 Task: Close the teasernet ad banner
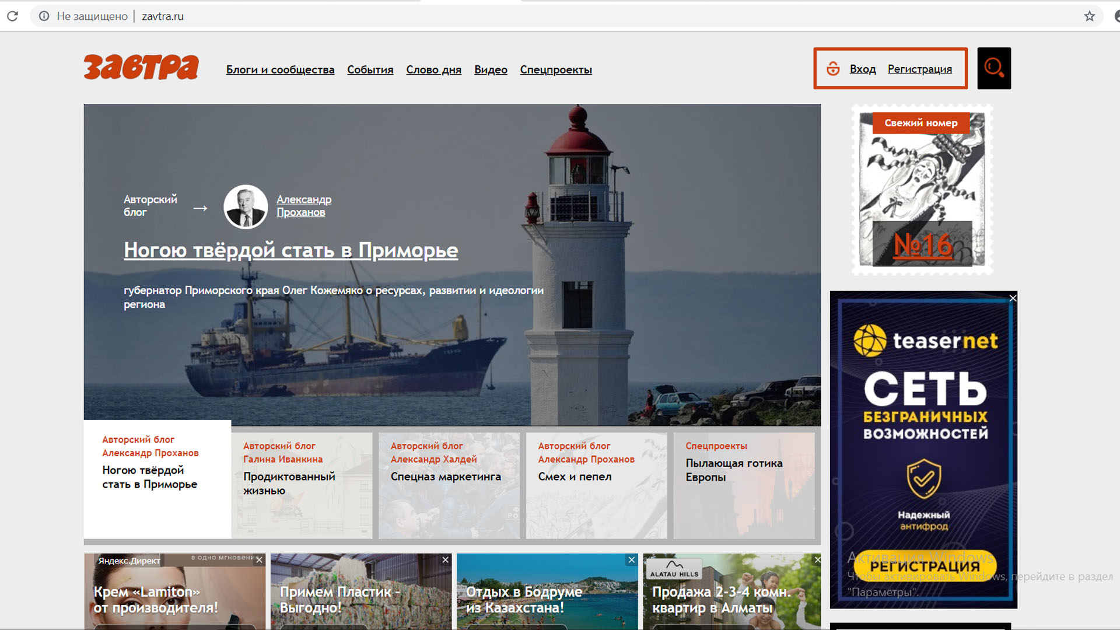(1013, 298)
